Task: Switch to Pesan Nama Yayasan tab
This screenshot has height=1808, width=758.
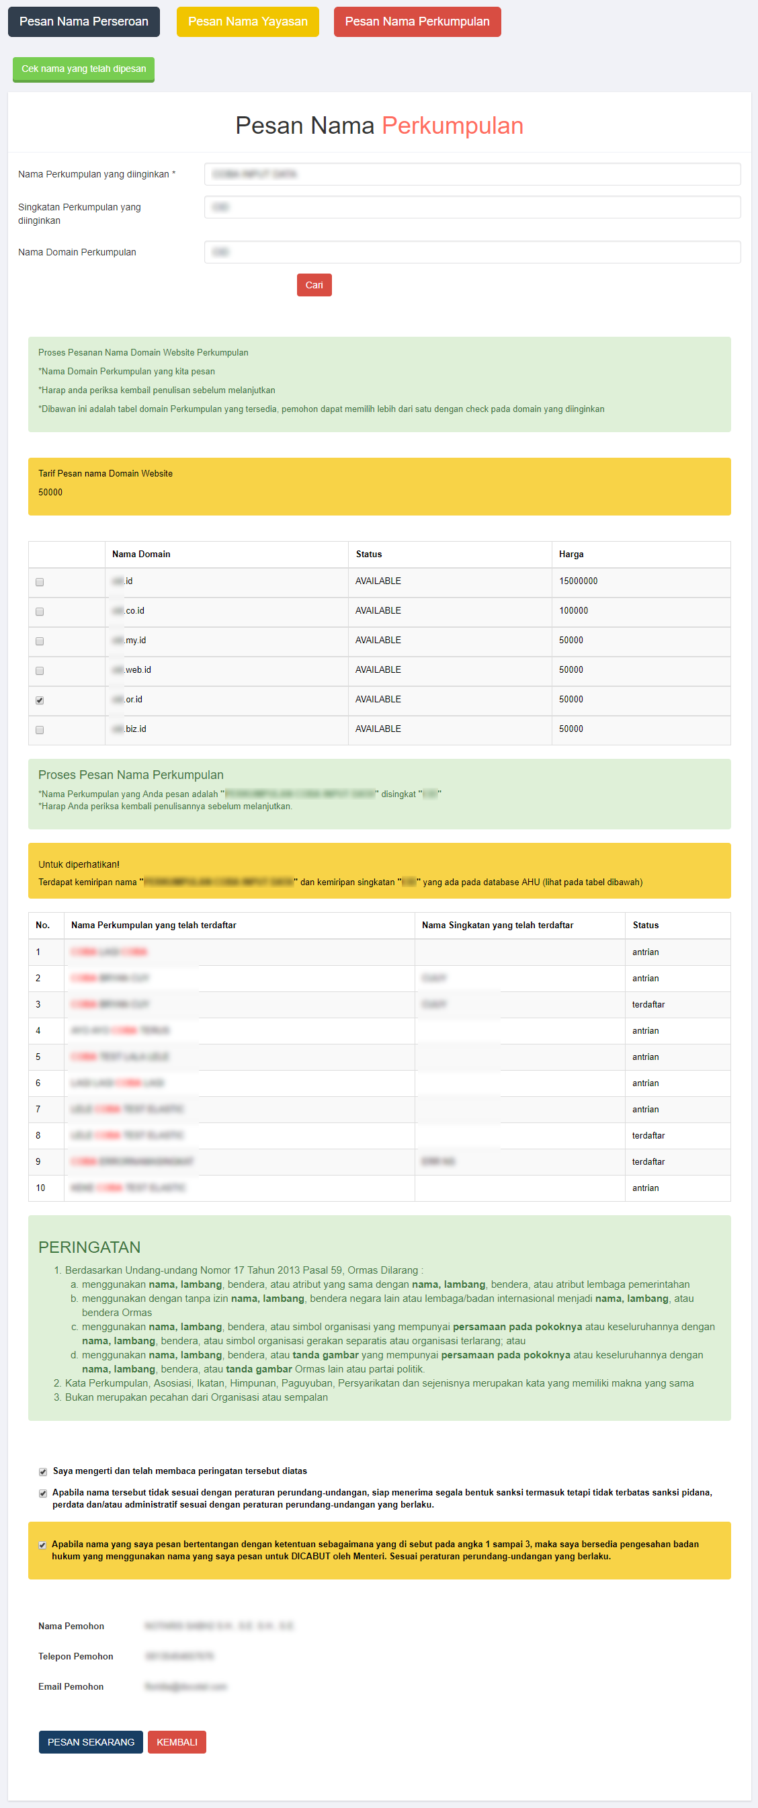Action: click(247, 22)
